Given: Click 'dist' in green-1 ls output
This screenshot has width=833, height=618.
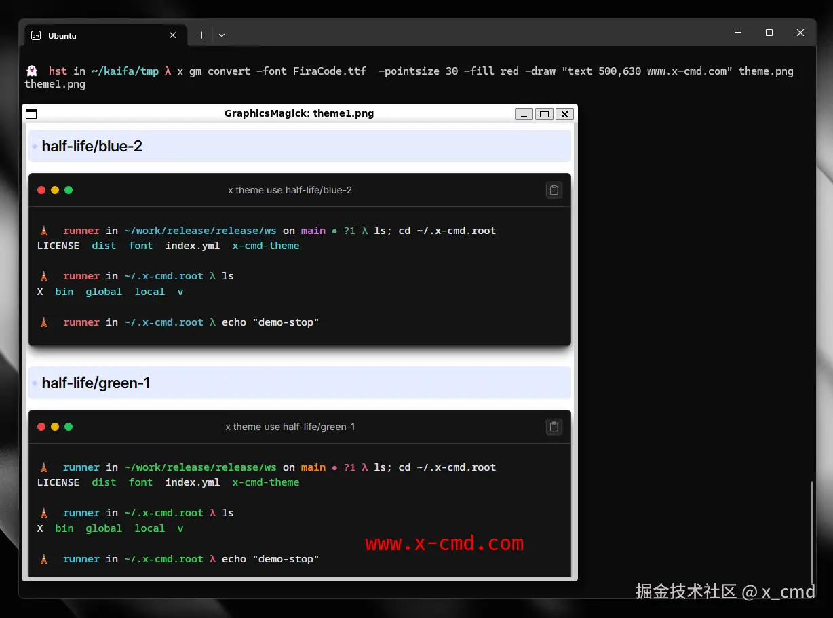Looking at the screenshot, I should click(104, 482).
